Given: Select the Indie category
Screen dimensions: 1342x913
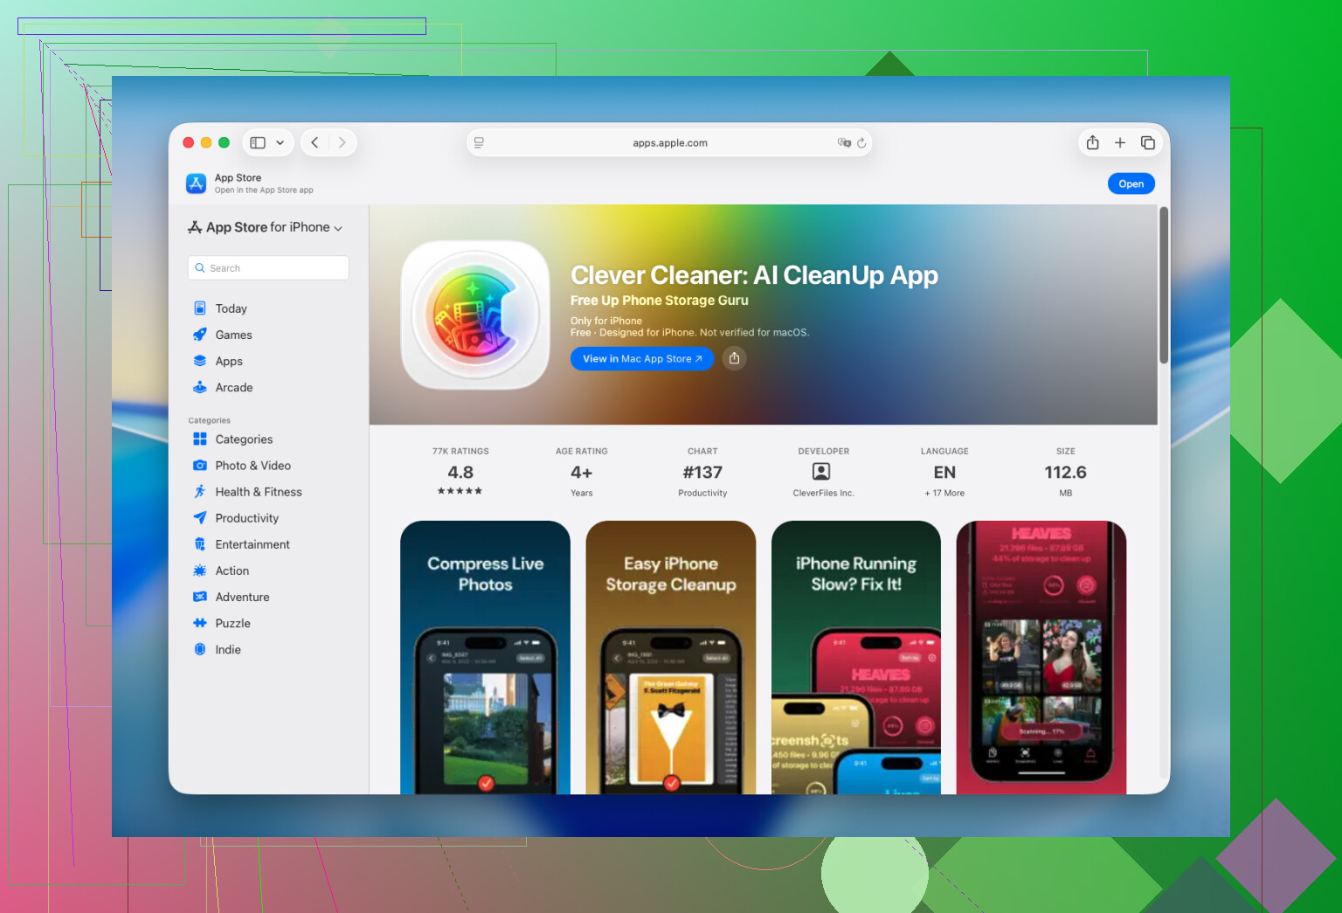Looking at the screenshot, I should [227, 649].
